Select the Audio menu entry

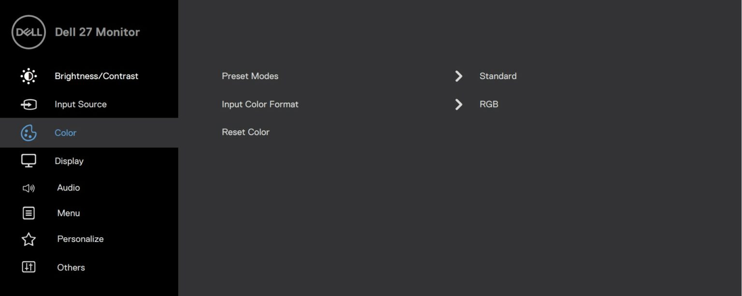pyautogui.click(x=68, y=188)
